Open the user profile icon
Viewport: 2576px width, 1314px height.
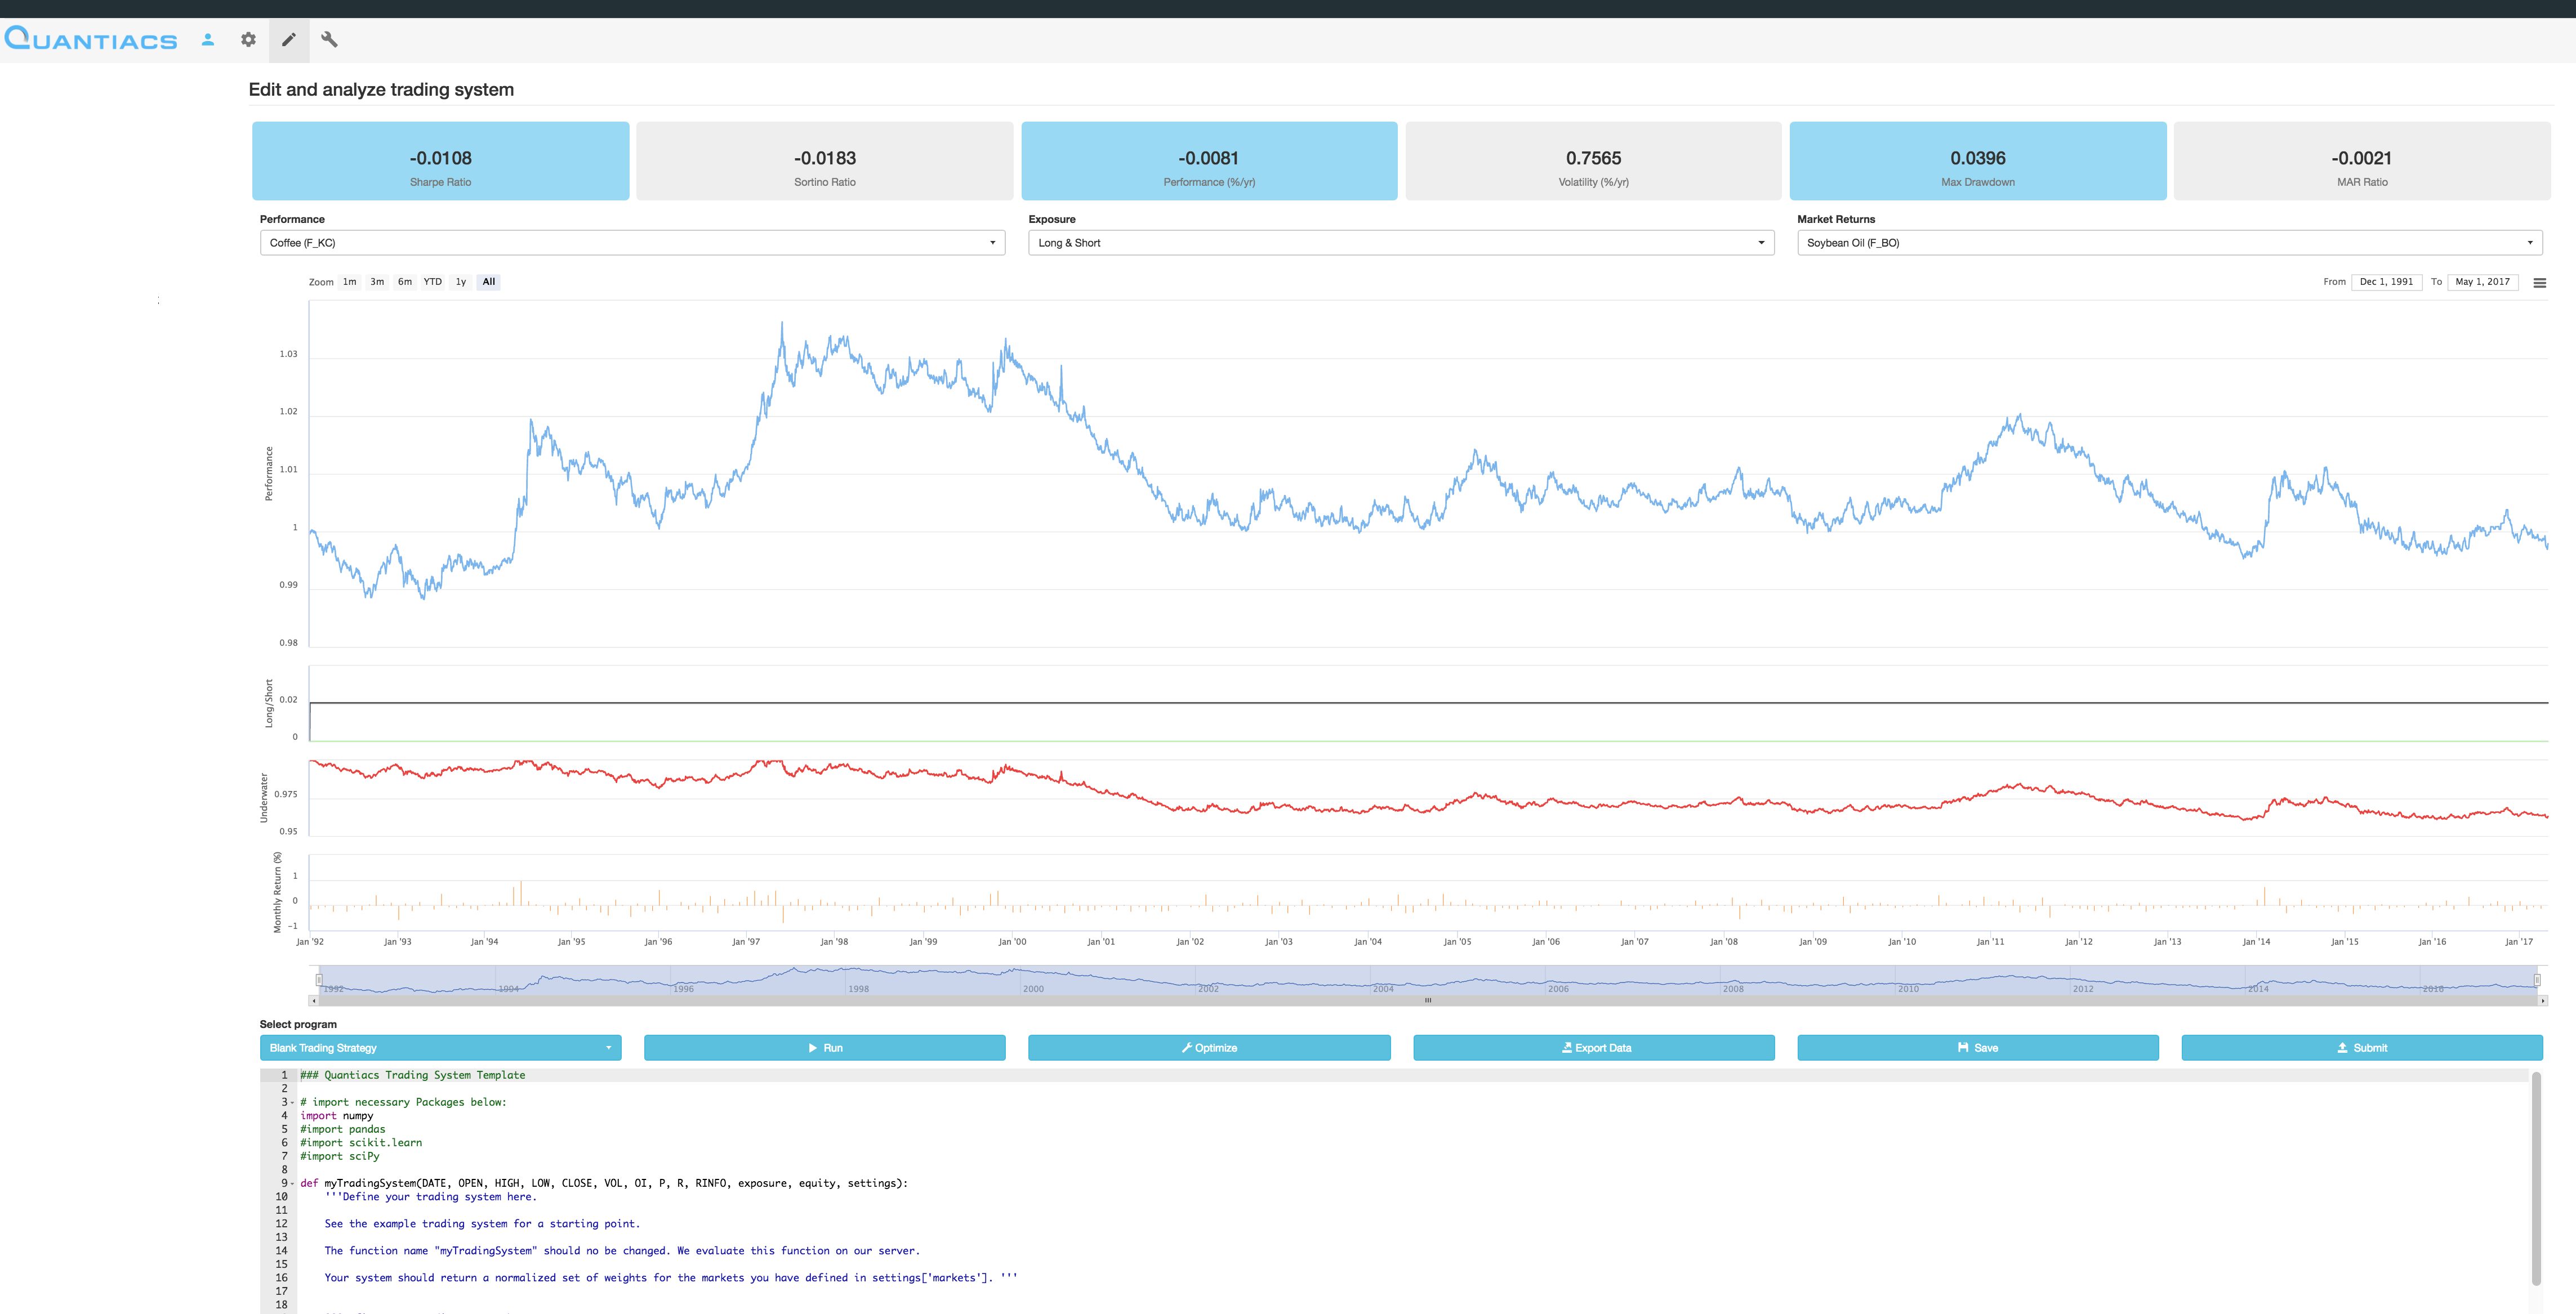tap(207, 40)
